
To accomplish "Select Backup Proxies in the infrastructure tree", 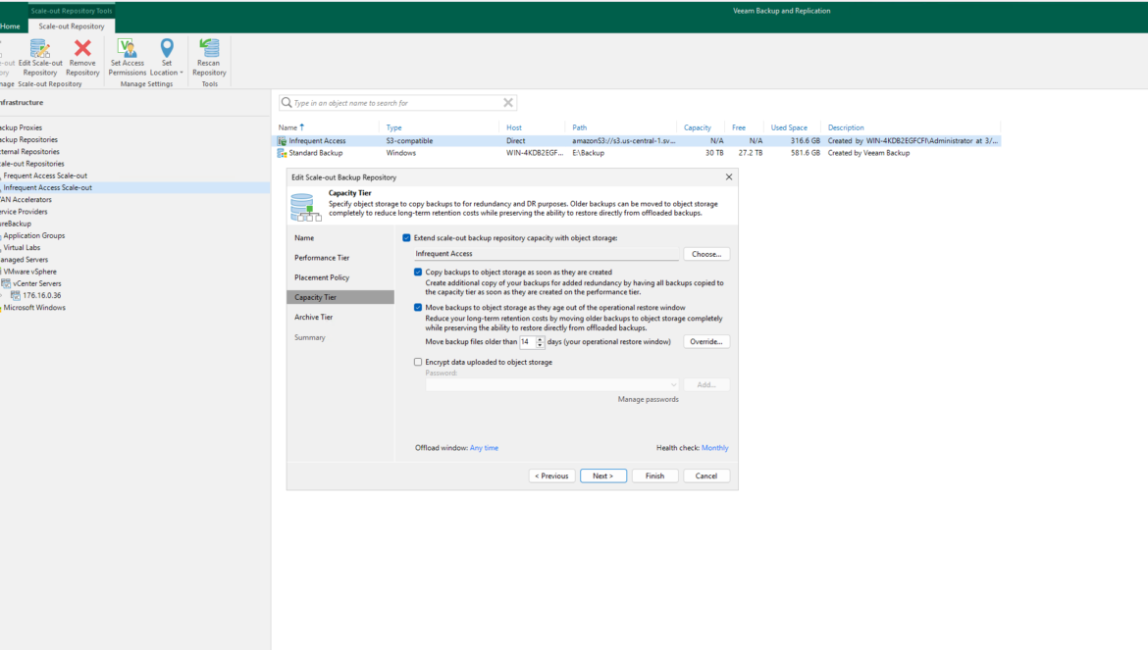I will tap(22, 128).
